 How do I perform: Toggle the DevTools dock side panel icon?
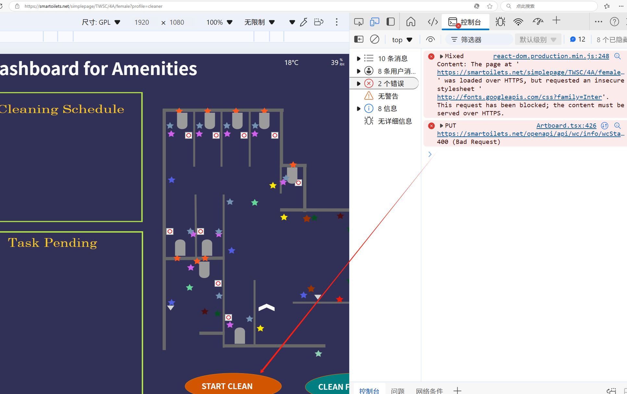390,22
